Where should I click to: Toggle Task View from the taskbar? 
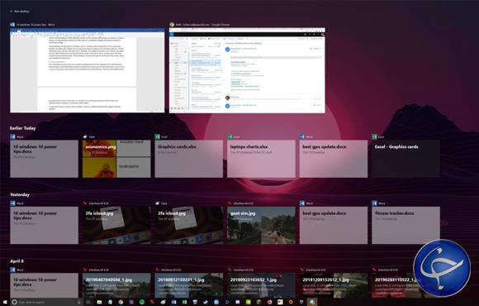click(88, 302)
